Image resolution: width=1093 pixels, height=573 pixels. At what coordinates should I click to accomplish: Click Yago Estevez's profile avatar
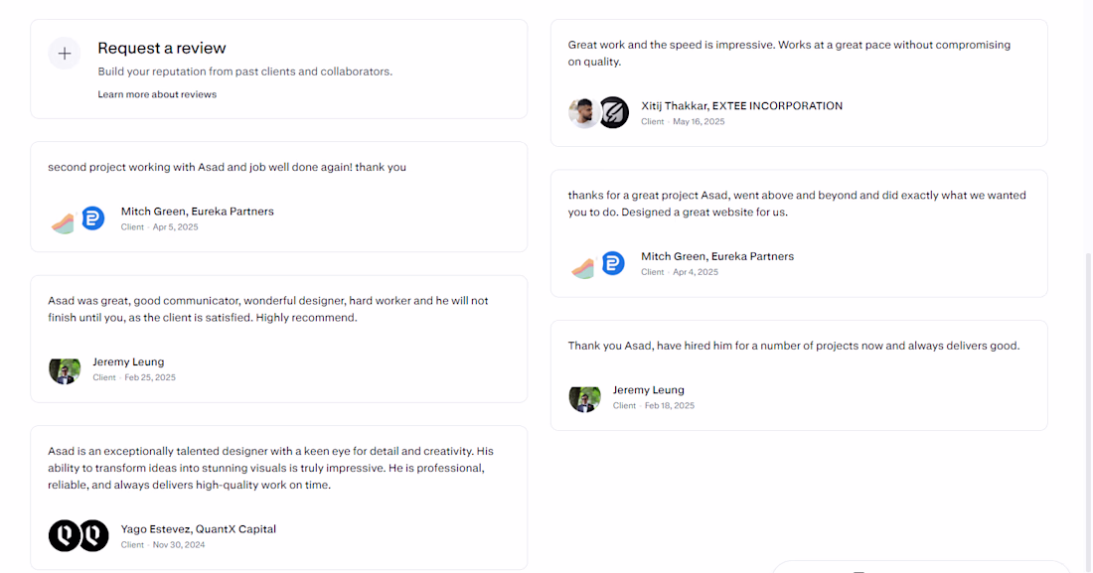(64, 536)
